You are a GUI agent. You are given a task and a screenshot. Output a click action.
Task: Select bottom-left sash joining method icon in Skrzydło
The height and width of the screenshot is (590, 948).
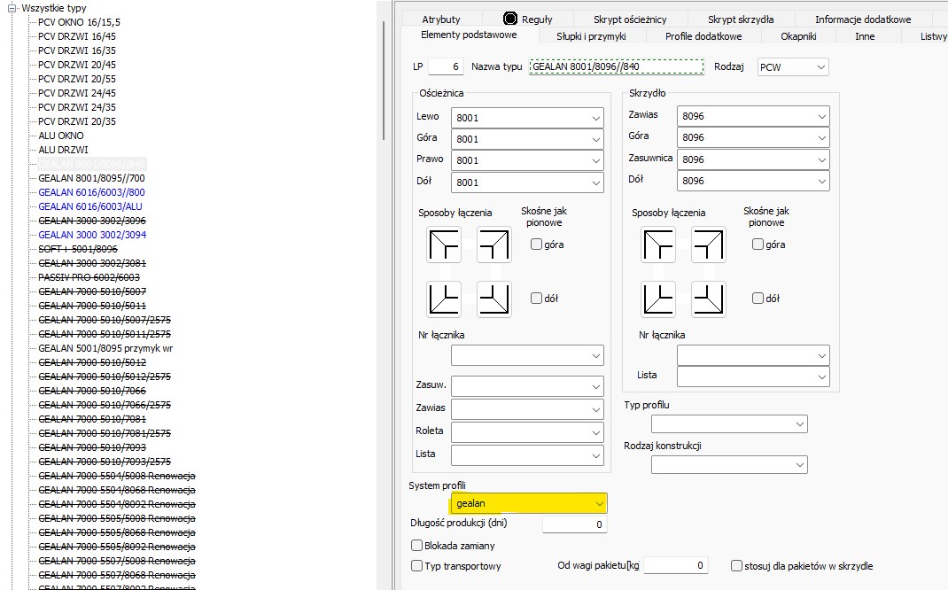[x=657, y=299]
